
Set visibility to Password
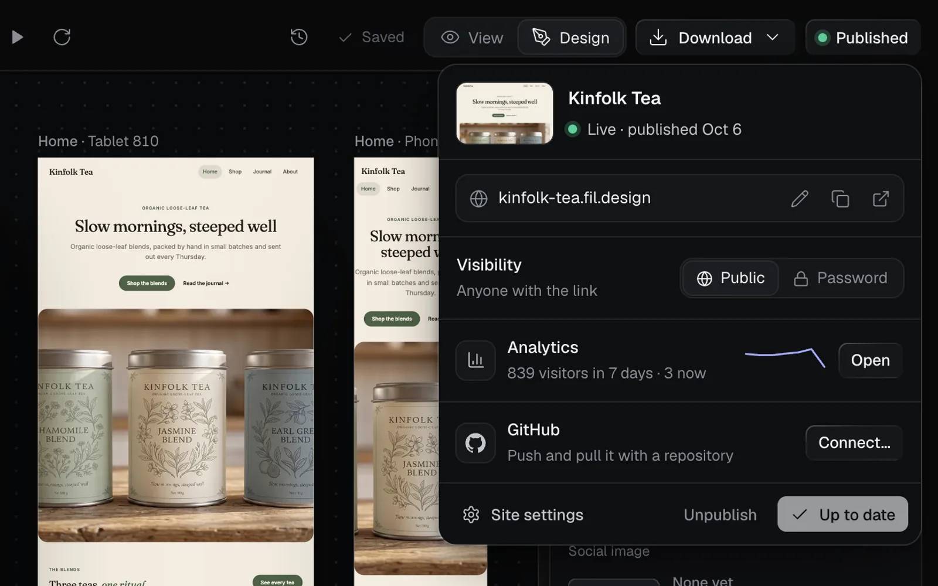(x=840, y=278)
